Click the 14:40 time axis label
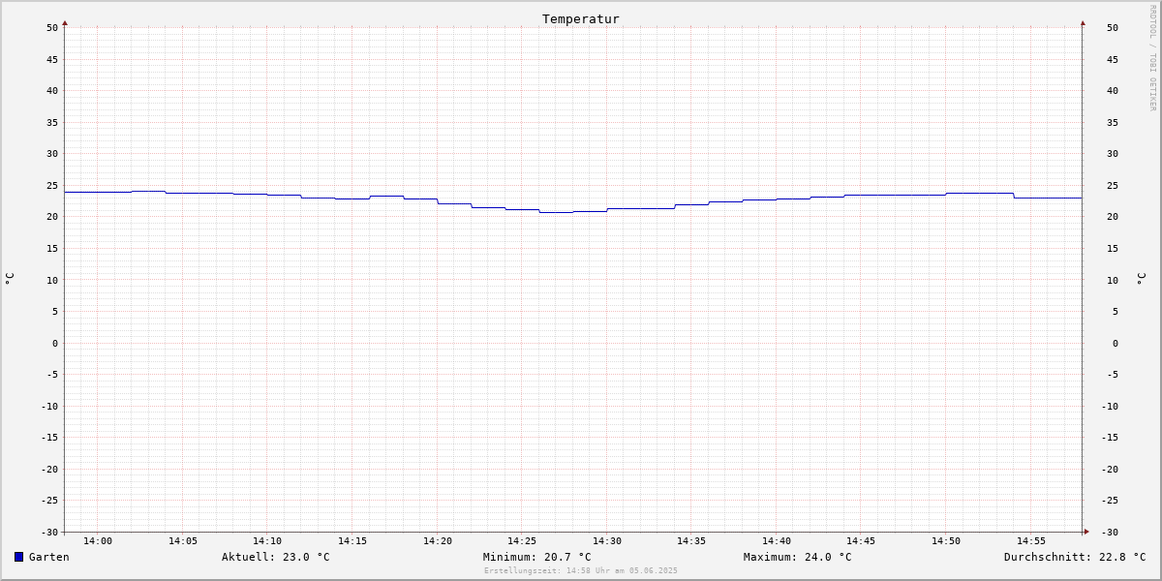 coord(777,541)
